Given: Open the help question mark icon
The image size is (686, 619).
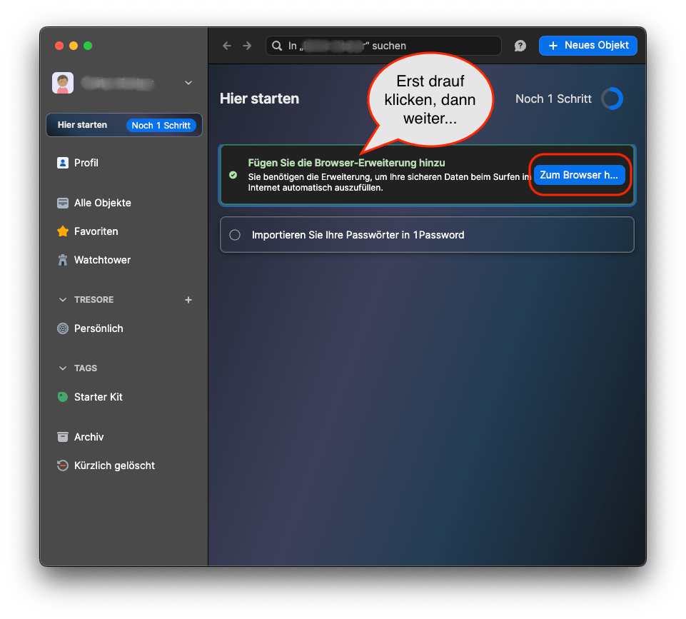Looking at the screenshot, I should click(x=520, y=46).
